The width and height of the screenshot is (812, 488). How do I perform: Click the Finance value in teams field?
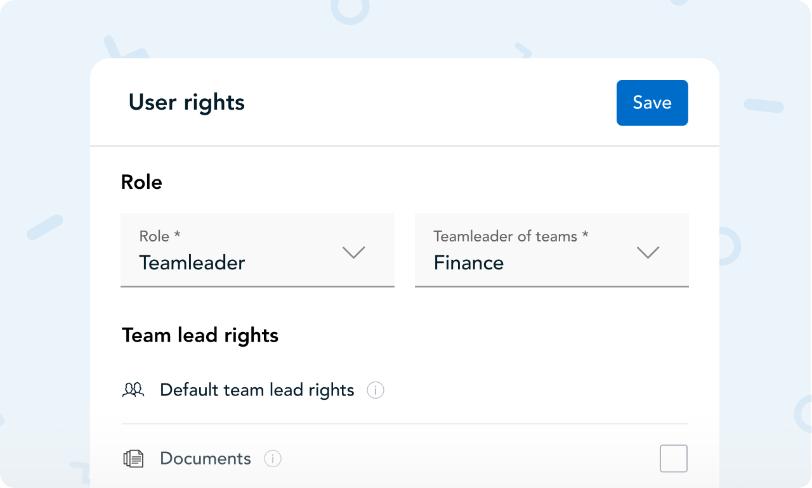click(469, 262)
